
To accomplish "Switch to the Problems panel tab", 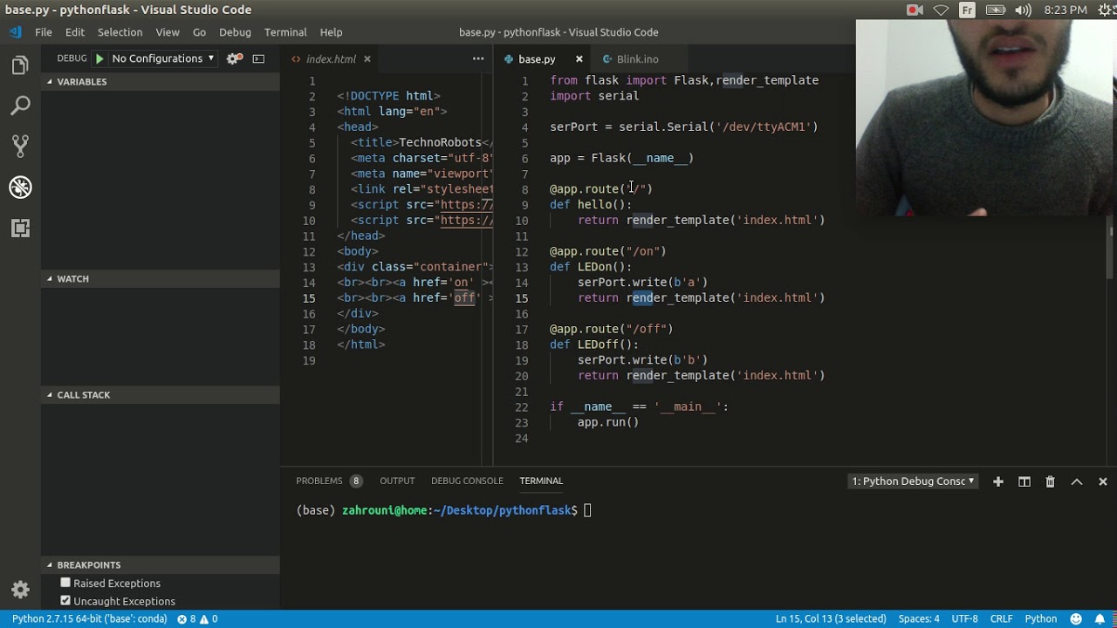I will pyautogui.click(x=328, y=481).
